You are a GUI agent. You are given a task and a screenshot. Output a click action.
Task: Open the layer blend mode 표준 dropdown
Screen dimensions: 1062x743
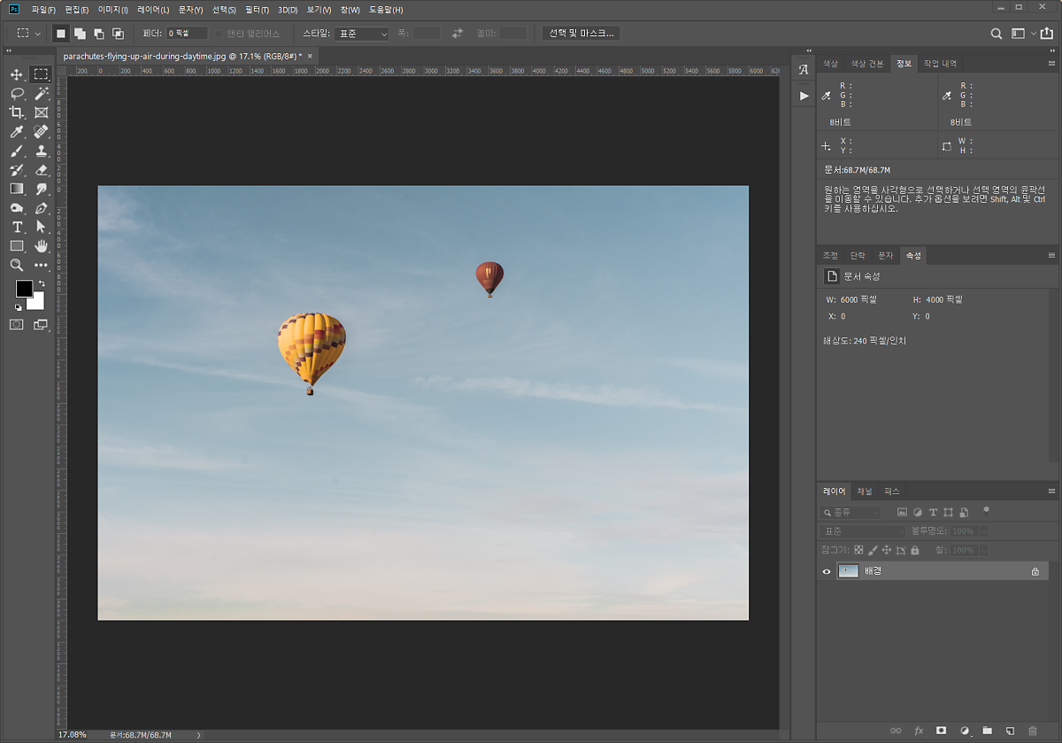(x=862, y=531)
